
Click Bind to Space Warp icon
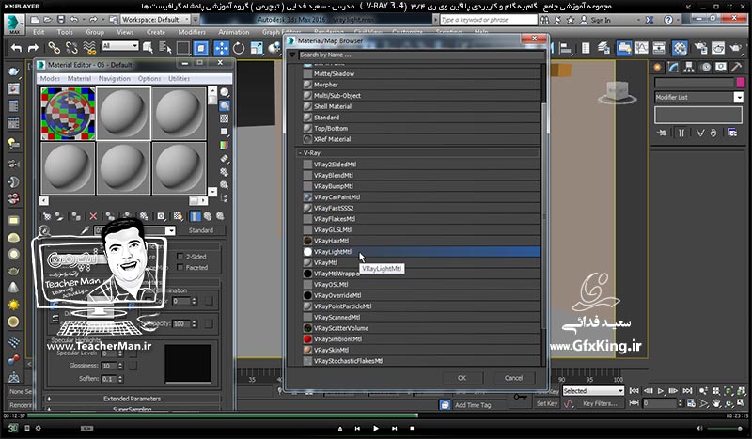pyautogui.click(x=89, y=48)
